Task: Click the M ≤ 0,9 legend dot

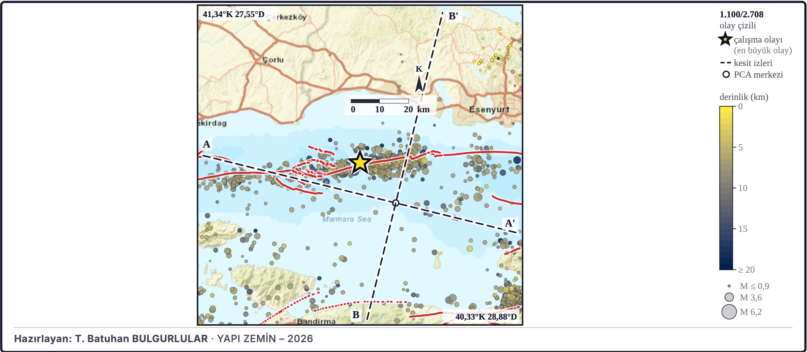Action: point(729,286)
